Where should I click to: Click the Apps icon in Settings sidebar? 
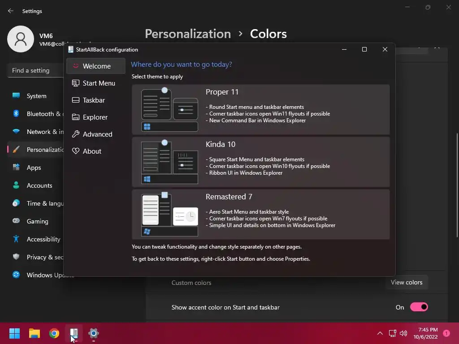coord(16,167)
